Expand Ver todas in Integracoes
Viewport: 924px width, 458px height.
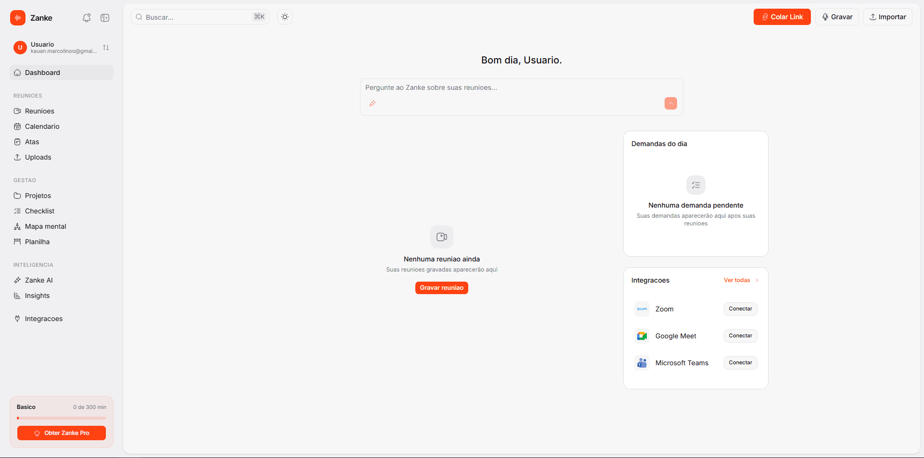coord(736,280)
